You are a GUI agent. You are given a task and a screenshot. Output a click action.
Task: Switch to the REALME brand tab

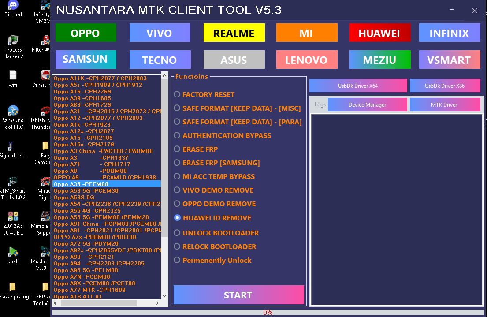point(234,33)
